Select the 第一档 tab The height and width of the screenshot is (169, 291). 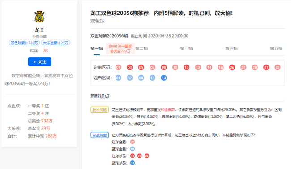97,48
